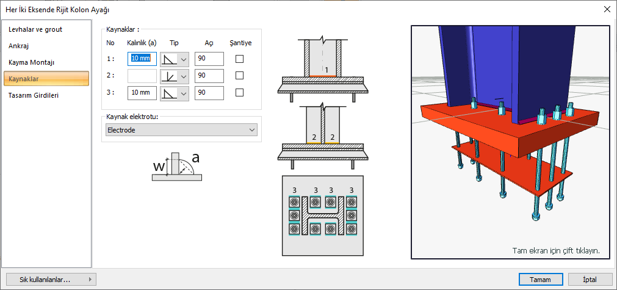Image resolution: width=617 pixels, height=290 pixels.
Task: Click the weld 3 angle field
Action: point(209,93)
